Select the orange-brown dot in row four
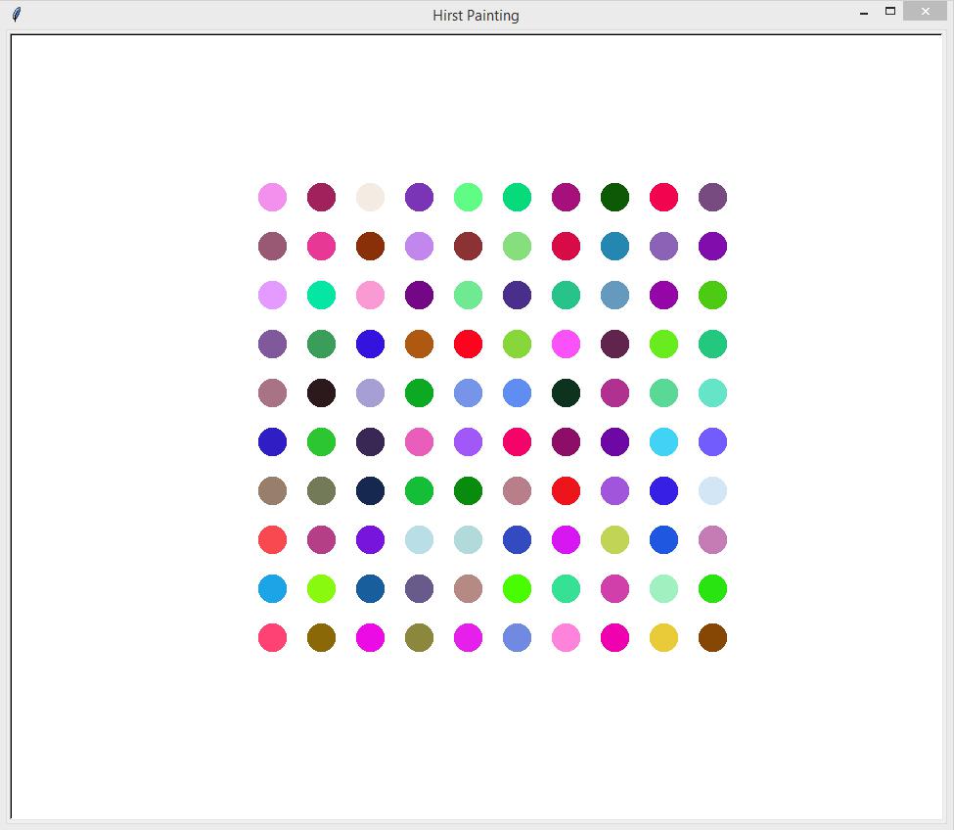 [419, 344]
